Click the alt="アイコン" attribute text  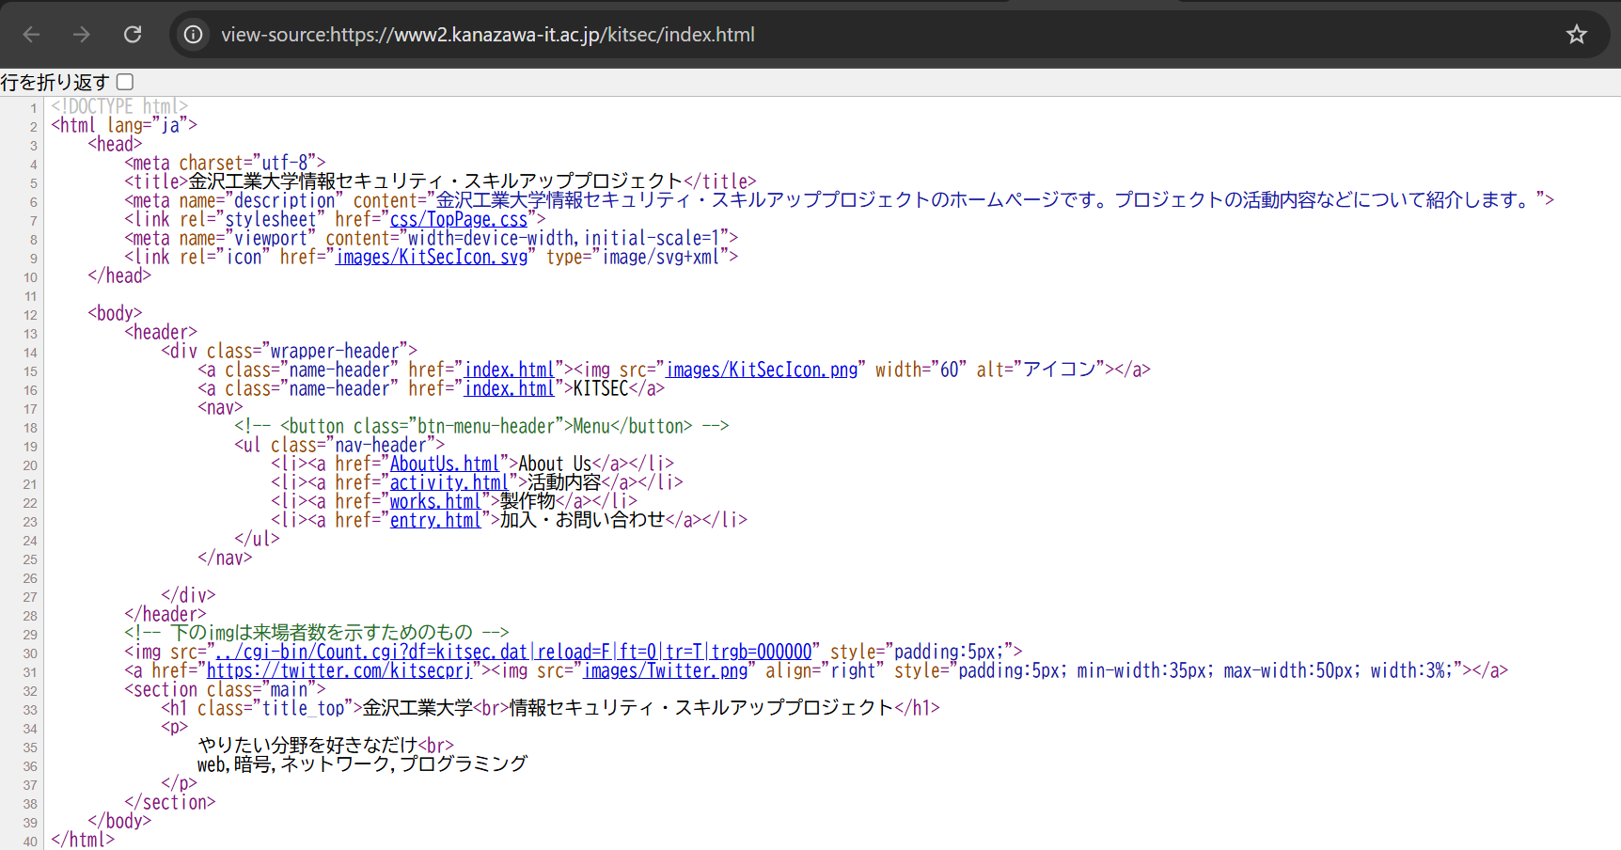coord(1041,370)
